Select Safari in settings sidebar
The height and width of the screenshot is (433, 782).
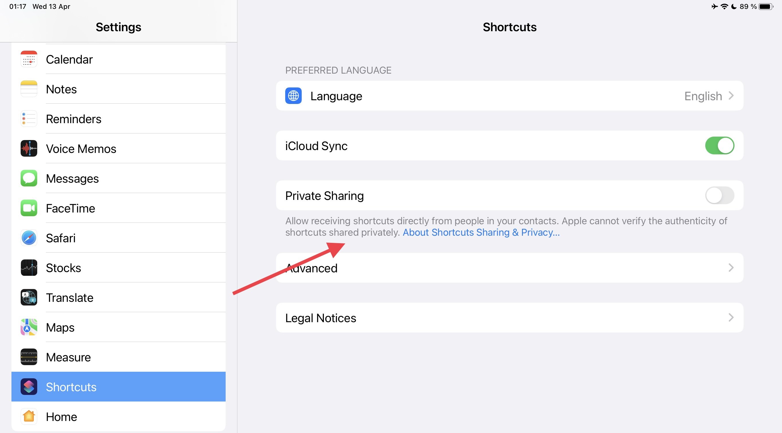[x=118, y=238]
